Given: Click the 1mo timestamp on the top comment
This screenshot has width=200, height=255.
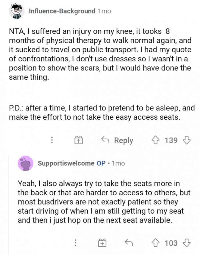Looking at the screenshot, I should (104, 11).
